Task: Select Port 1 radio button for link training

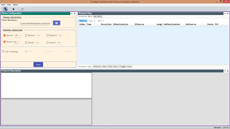Action: [26, 51]
